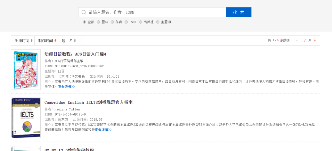Click the 共 175 条数据 result count
Image resolution: width=332 pixels, height=151 pixels.
279,40
